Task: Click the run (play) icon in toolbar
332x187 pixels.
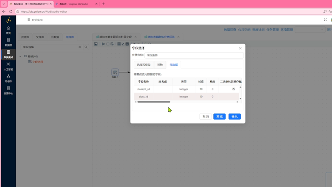Action: pyautogui.click(x=103, y=44)
